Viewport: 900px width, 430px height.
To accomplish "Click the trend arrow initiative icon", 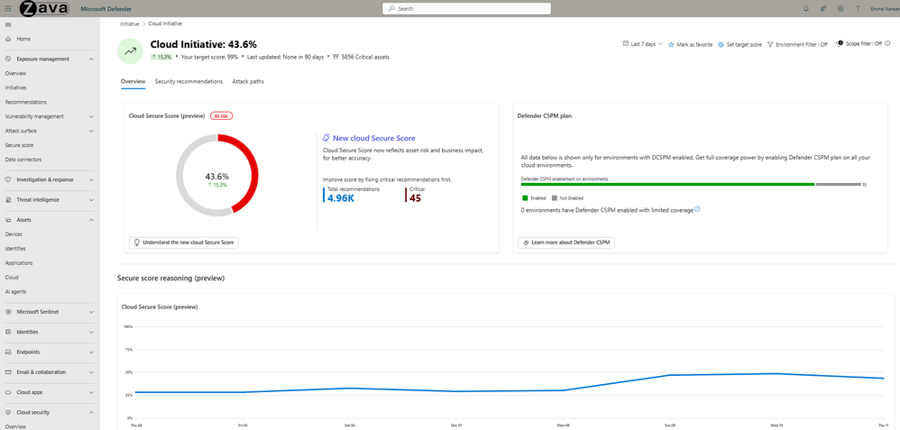I will point(130,51).
